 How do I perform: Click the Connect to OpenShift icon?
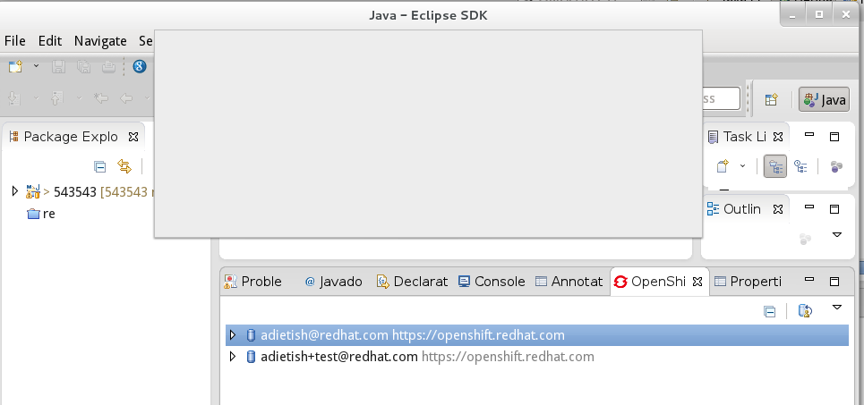[x=805, y=311]
